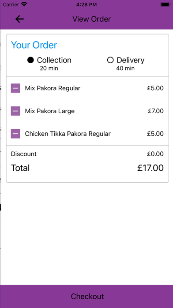Remove Mix Pakora Large with minus icon

pyautogui.click(x=15, y=111)
